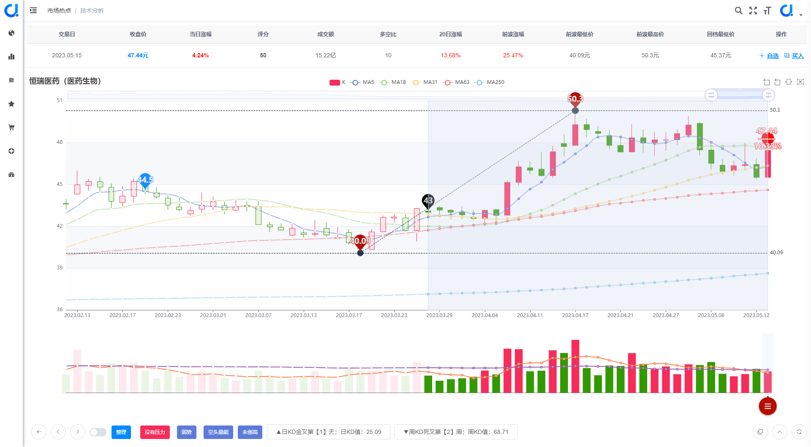Click the 收盘价 column header

tap(138, 34)
